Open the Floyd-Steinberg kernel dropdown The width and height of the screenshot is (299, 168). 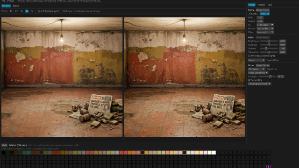(258, 73)
